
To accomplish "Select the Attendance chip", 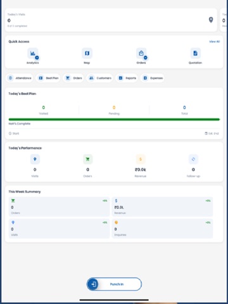I will click(x=20, y=78).
